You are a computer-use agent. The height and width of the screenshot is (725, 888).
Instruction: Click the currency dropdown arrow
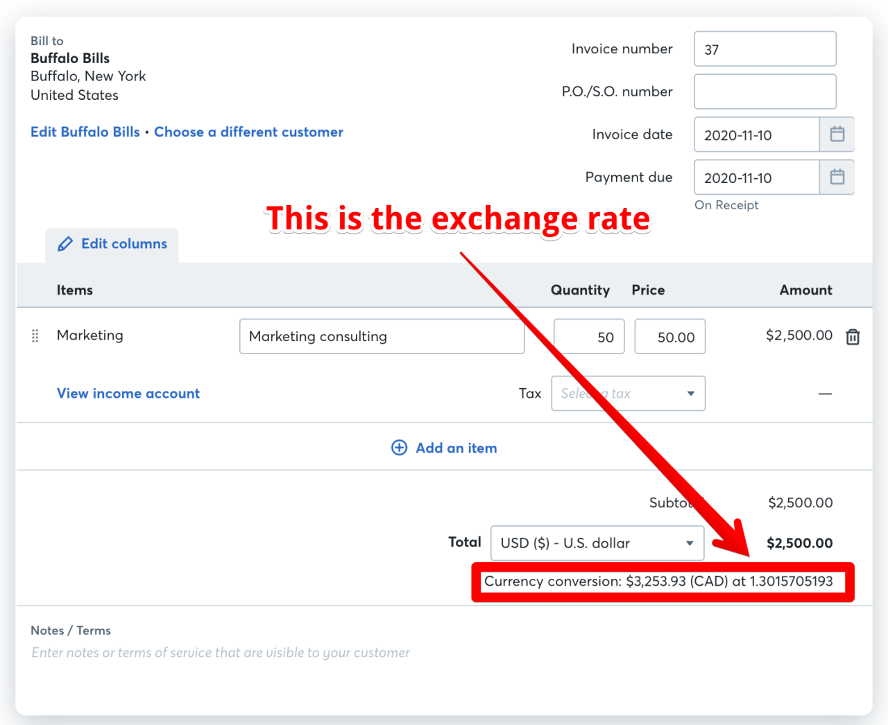pos(690,543)
